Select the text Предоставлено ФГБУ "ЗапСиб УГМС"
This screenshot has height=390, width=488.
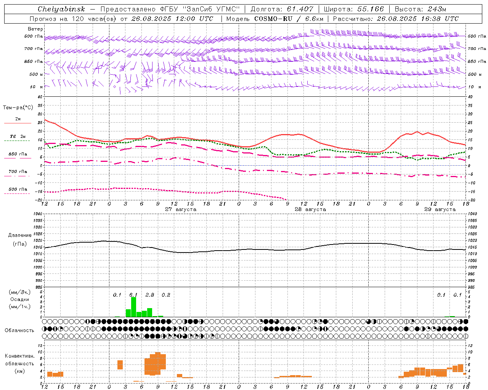(x=170, y=9)
